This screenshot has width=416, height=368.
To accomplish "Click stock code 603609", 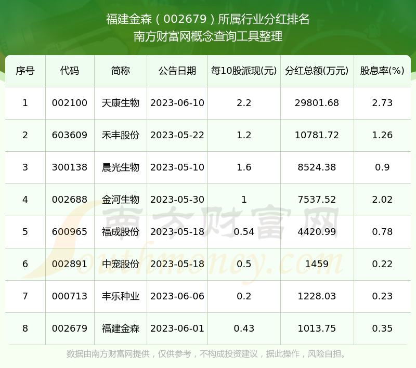I will pos(70,135).
